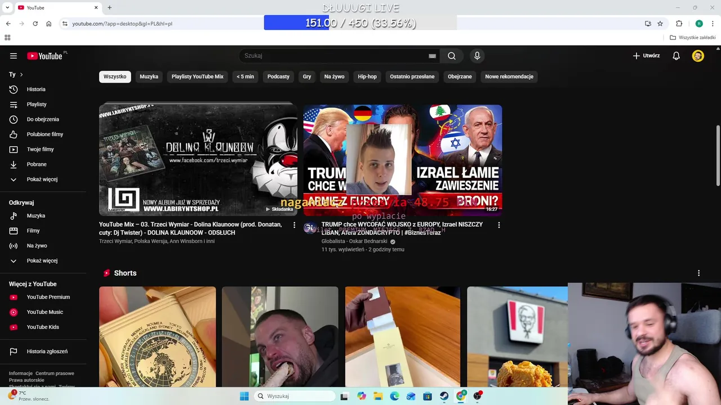
Task: Open options menu for TRUMP chce video
Action: (x=499, y=225)
